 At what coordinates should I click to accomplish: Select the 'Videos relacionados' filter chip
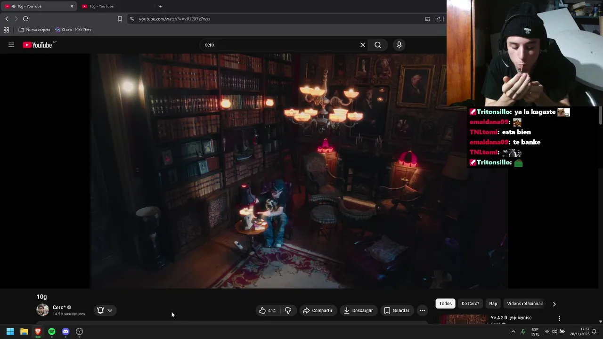pos(525,304)
